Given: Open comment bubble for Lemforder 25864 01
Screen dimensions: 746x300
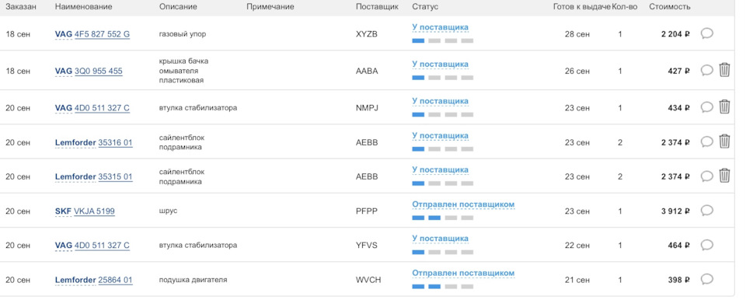Looking at the screenshot, I should [707, 280].
